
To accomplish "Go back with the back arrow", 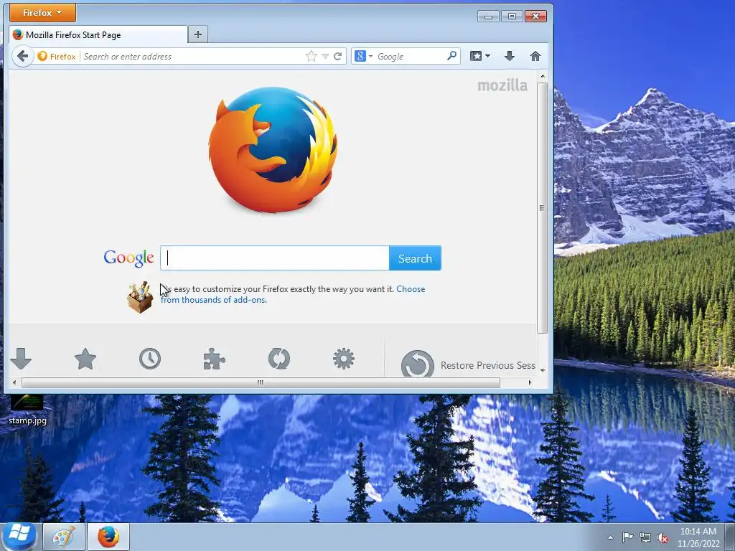I will pos(22,56).
